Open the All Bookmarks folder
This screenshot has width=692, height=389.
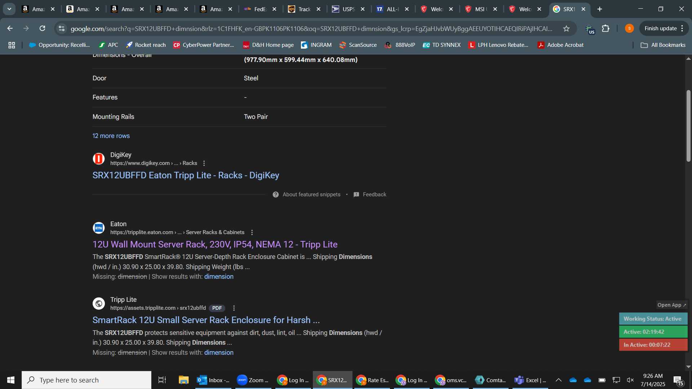(x=663, y=45)
